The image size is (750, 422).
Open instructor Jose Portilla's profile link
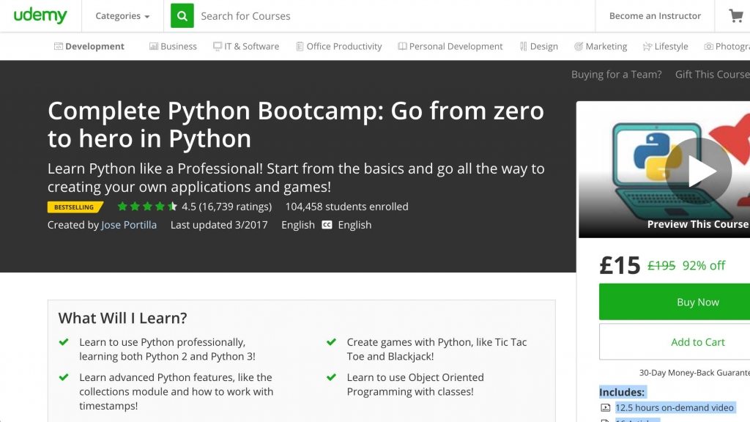point(129,225)
